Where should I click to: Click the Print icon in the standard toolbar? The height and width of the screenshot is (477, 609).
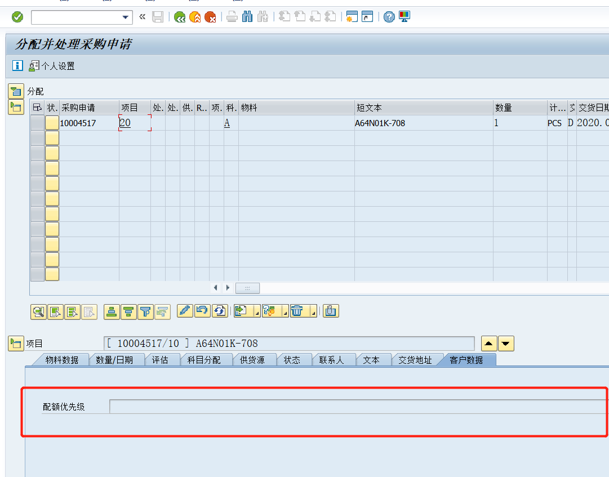(231, 16)
